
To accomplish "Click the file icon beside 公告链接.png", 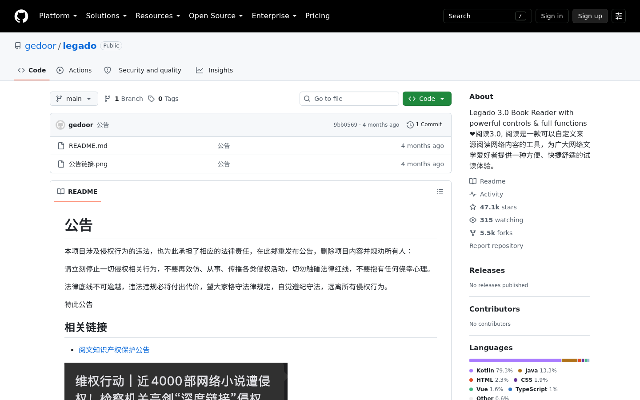I will (x=61, y=164).
